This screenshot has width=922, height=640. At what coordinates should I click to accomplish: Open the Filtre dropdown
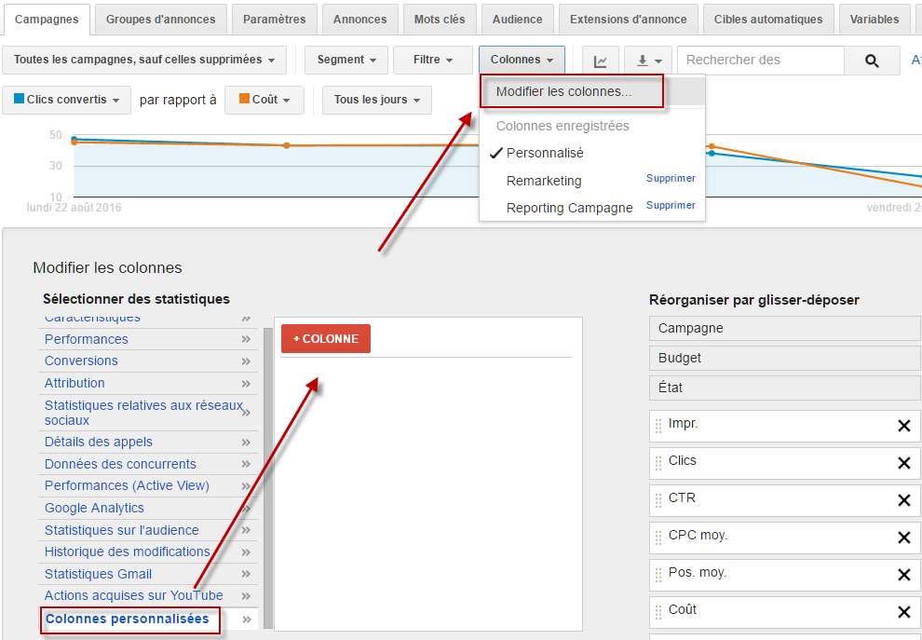[x=433, y=60]
